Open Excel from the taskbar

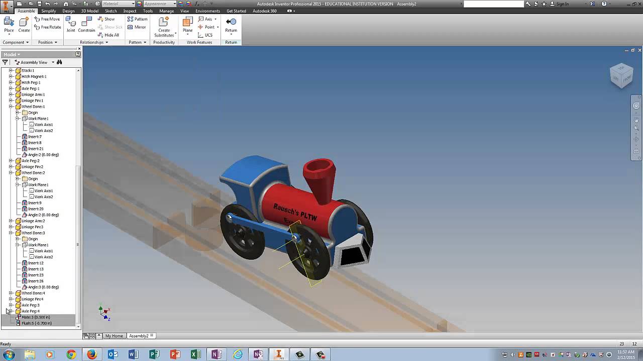(196, 354)
